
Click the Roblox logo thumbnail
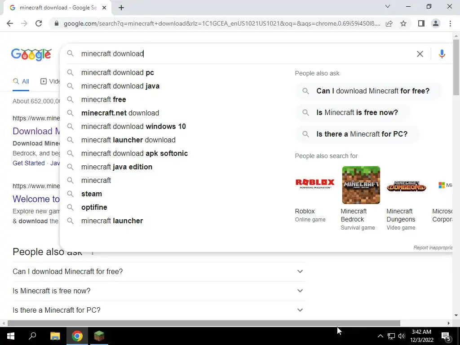point(315,184)
